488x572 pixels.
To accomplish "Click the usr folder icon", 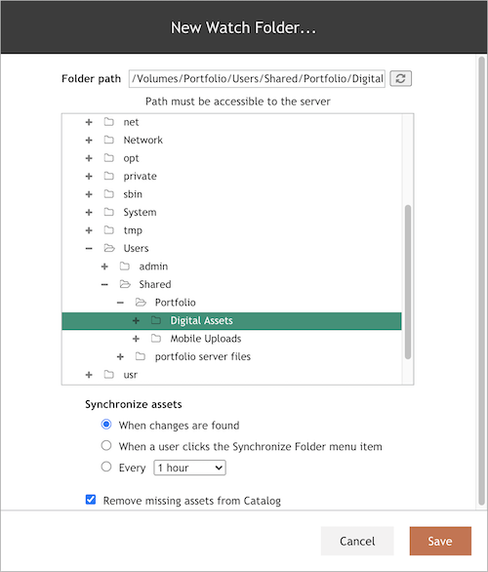I will (108, 374).
